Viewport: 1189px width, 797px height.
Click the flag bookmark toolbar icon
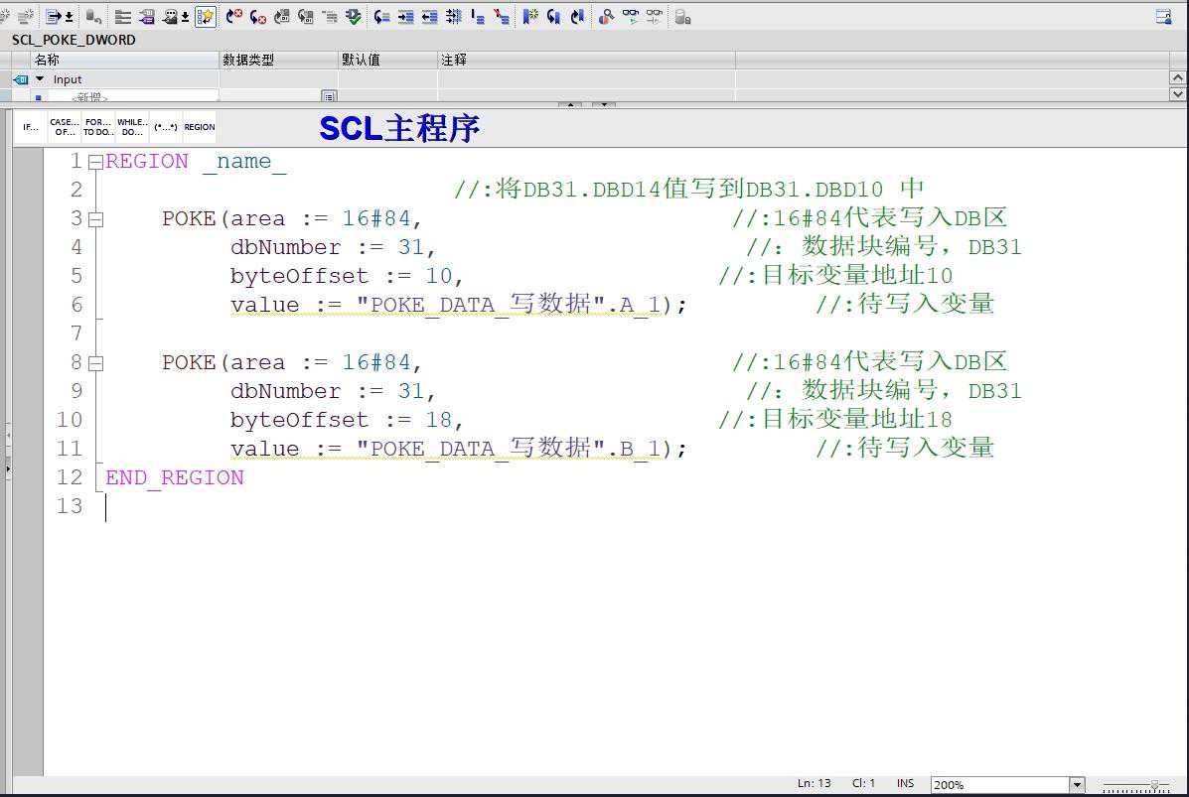[529, 17]
